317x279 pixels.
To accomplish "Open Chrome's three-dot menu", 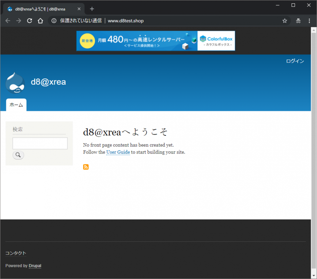I will tap(310, 21).
